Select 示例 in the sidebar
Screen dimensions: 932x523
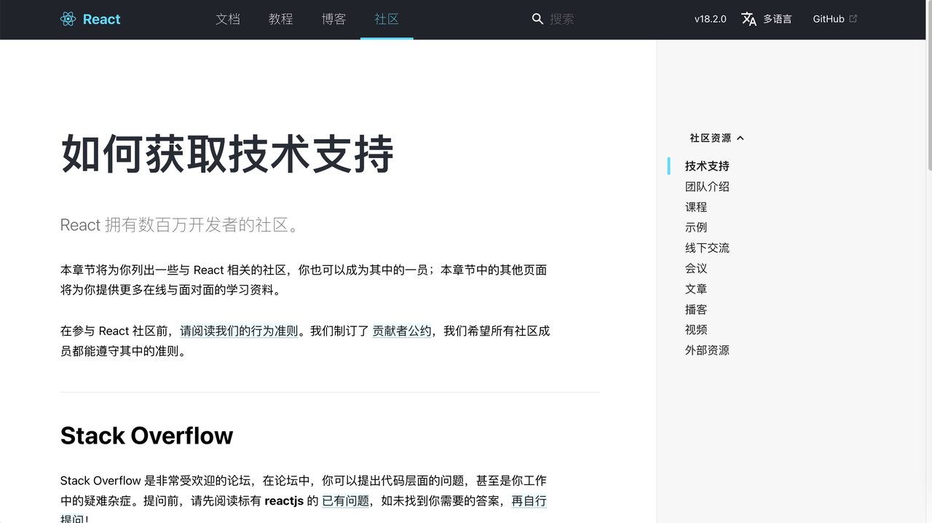pyautogui.click(x=696, y=227)
